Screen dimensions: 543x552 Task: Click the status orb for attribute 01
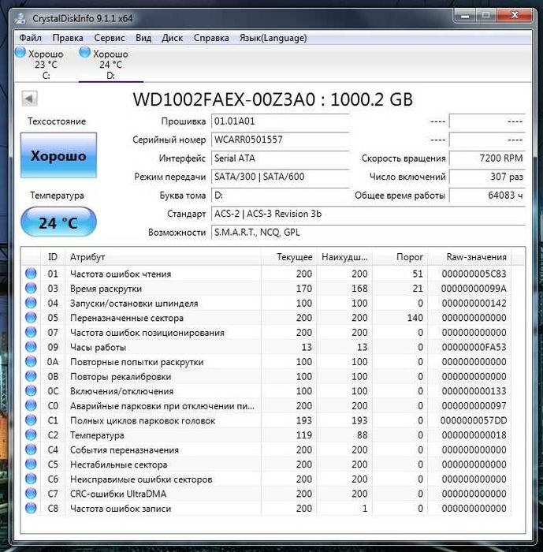coord(31,273)
